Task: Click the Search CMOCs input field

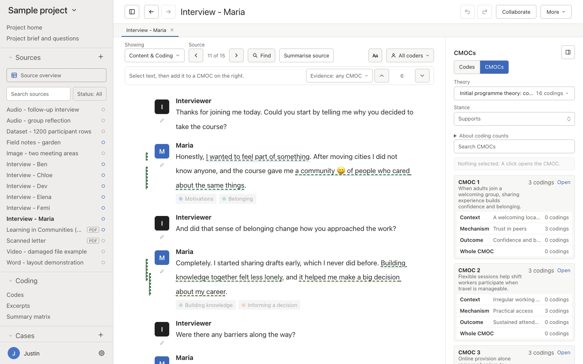Action: 514,146
